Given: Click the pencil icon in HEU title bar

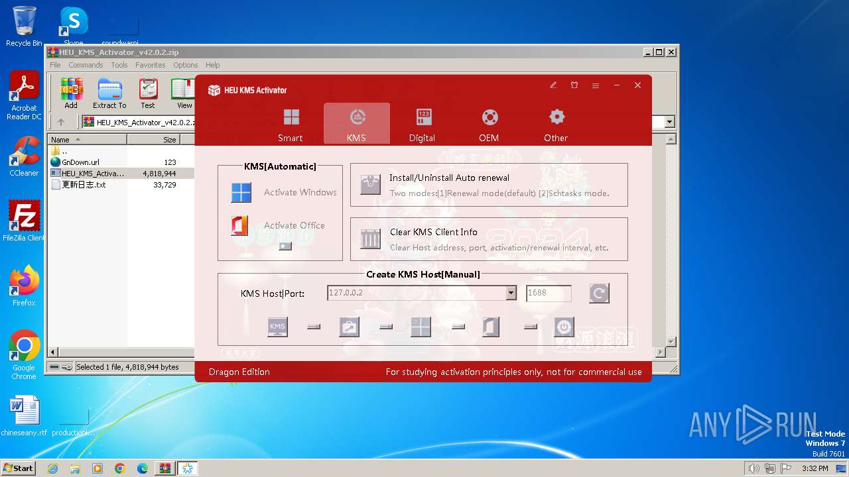Looking at the screenshot, I should [553, 85].
